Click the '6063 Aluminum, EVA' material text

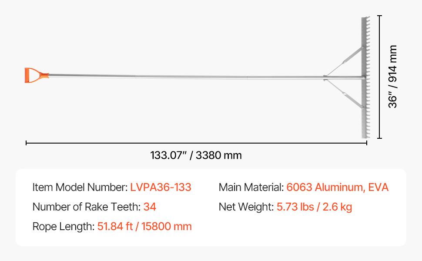337,187
